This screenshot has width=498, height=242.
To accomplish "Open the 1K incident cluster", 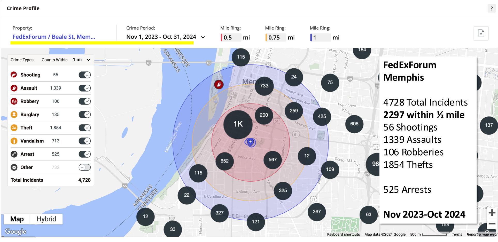I will (x=238, y=124).
